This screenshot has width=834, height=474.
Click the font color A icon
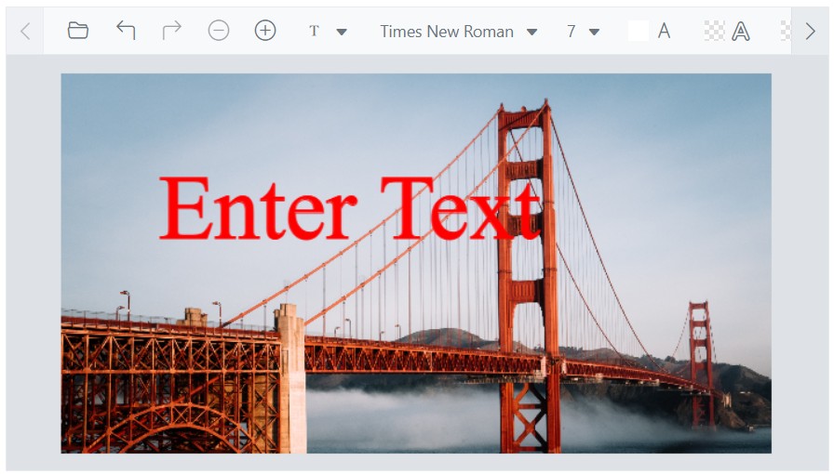coord(664,31)
